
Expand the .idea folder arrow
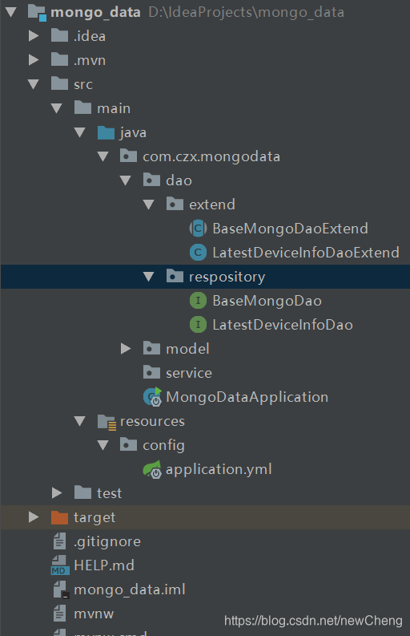(x=34, y=36)
